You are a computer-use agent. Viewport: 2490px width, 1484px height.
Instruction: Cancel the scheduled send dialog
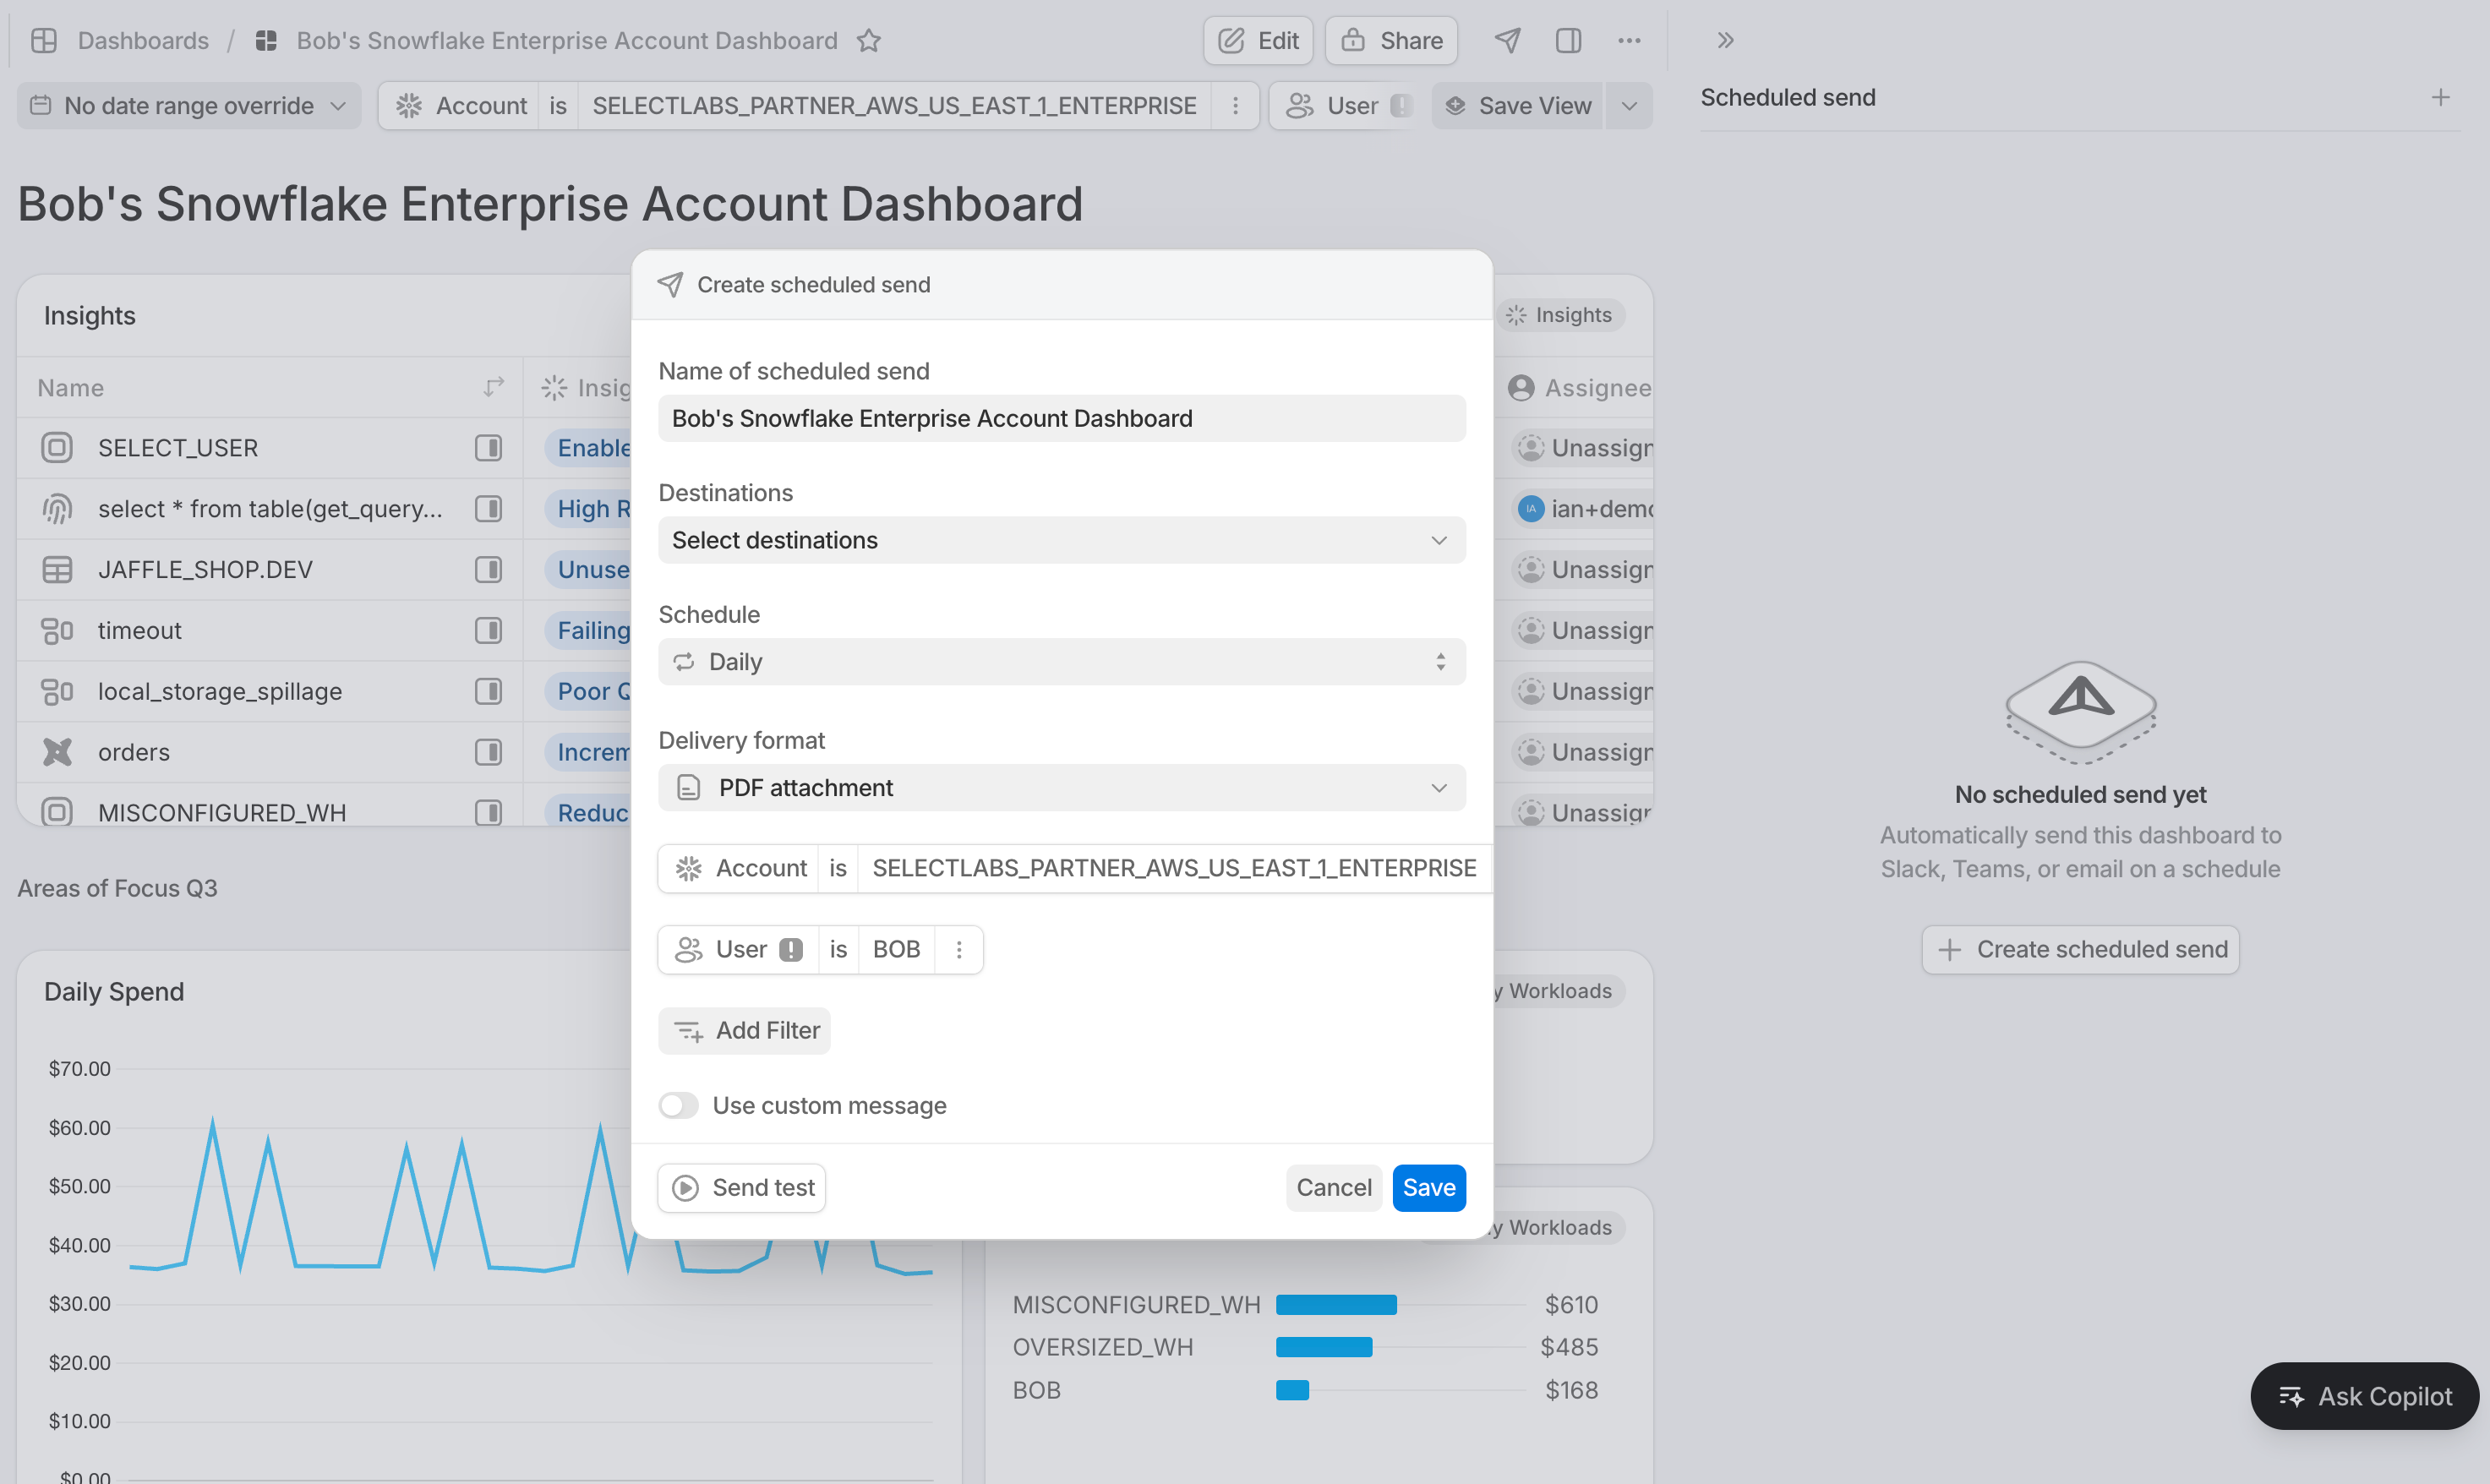[1334, 1187]
